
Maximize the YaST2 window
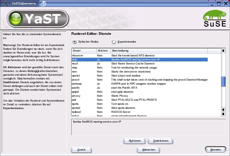point(219,4)
